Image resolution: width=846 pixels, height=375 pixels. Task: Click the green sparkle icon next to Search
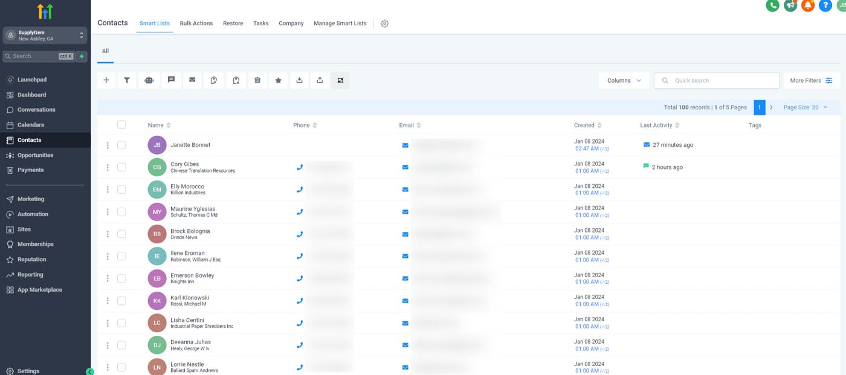[82, 56]
